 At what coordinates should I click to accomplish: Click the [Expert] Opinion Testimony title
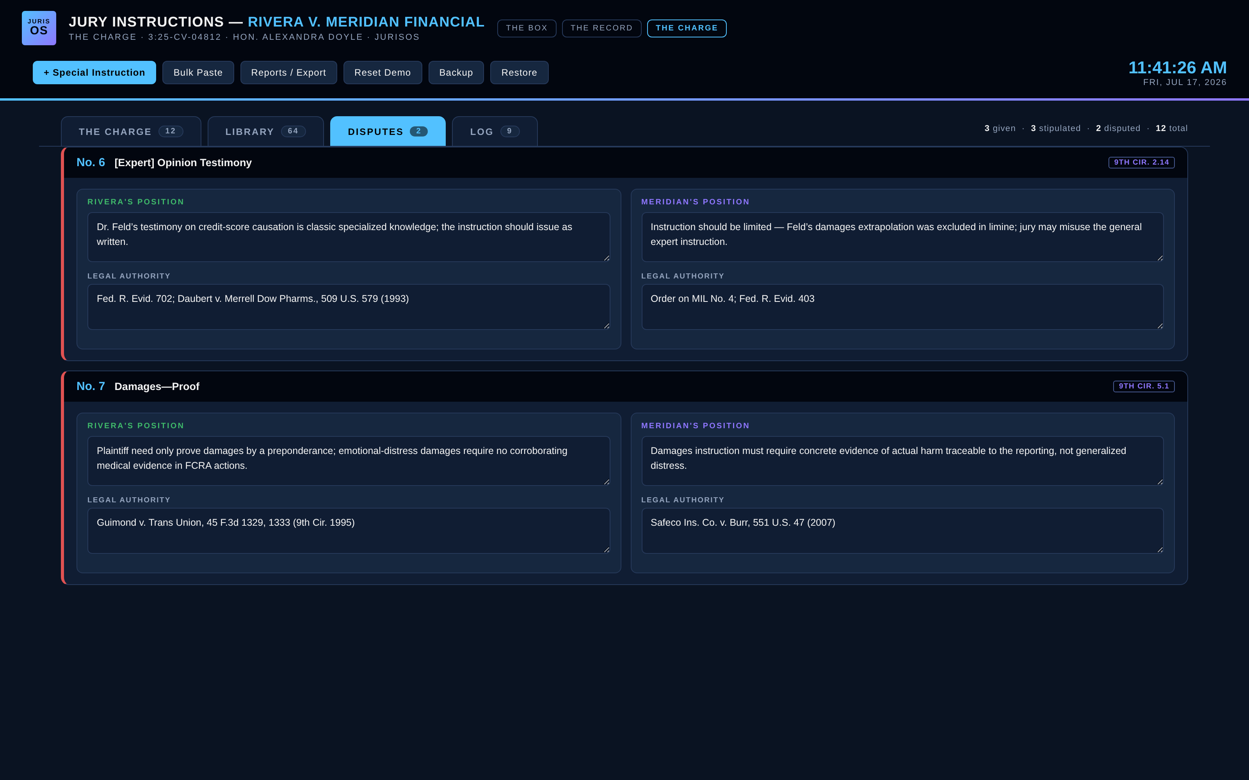click(x=183, y=163)
